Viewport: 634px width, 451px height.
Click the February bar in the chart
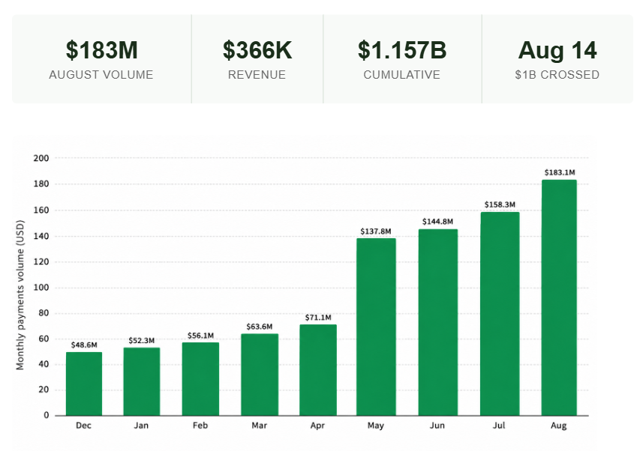[x=200, y=379]
